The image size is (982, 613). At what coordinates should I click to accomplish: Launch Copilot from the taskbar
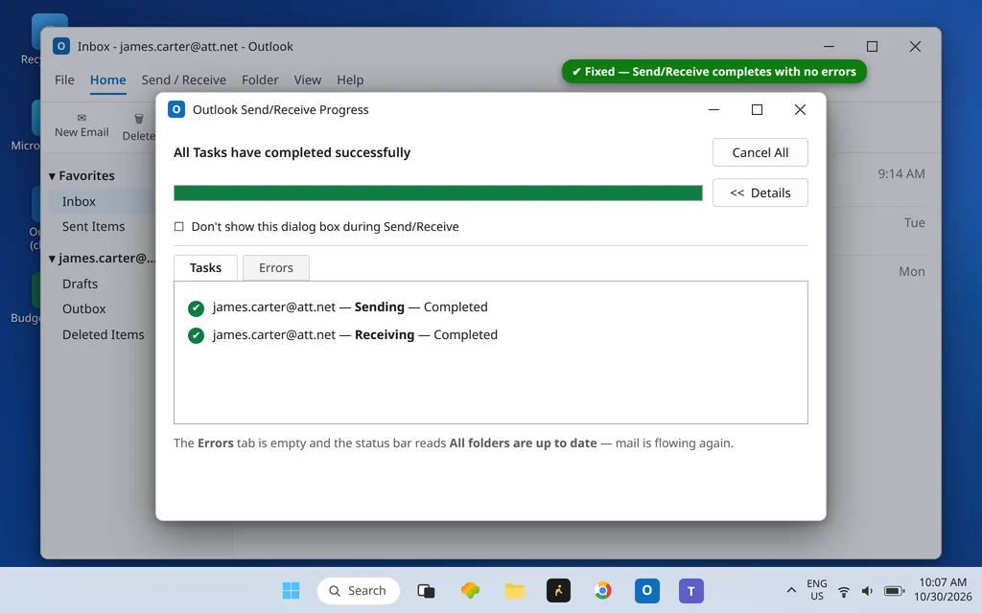click(470, 590)
